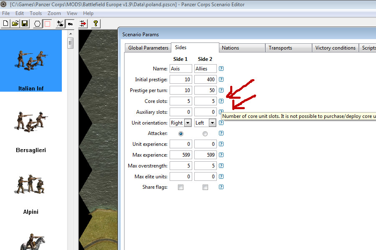Open Side 1 Unit orientation dropdown
Screen dimensions: 376x250
click(x=188, y=123)
